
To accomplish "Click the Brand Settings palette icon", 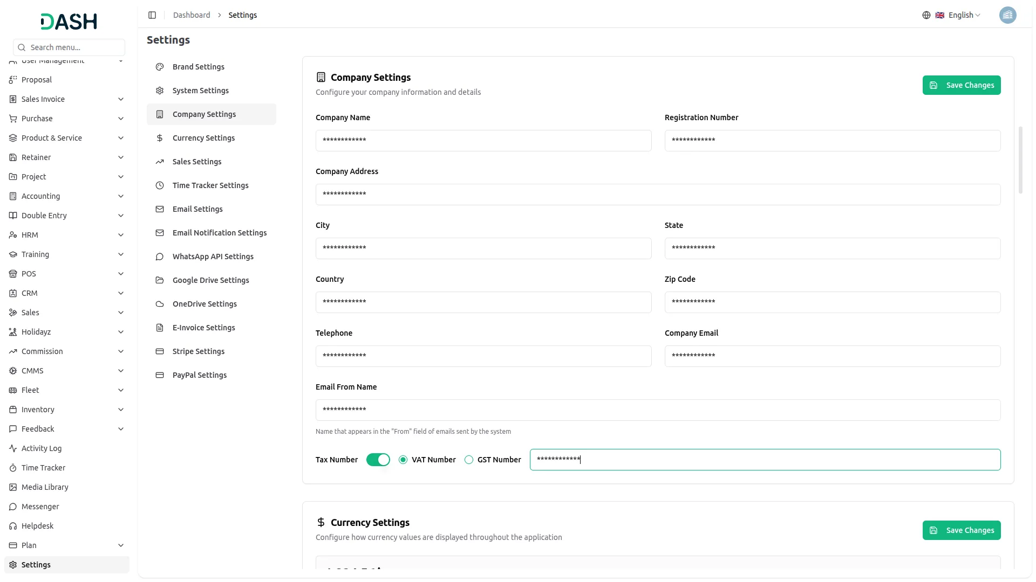I will pos(160,67).
